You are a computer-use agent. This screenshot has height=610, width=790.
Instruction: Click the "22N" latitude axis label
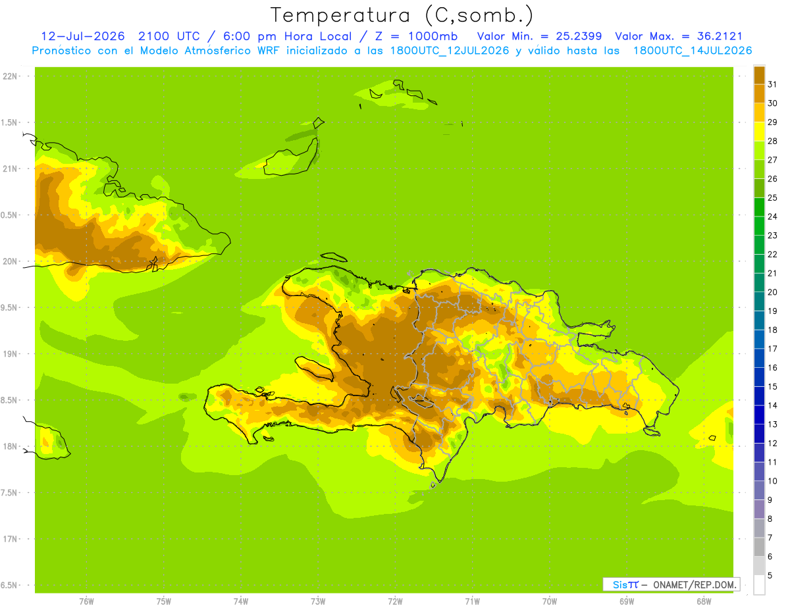pos(10,76)
